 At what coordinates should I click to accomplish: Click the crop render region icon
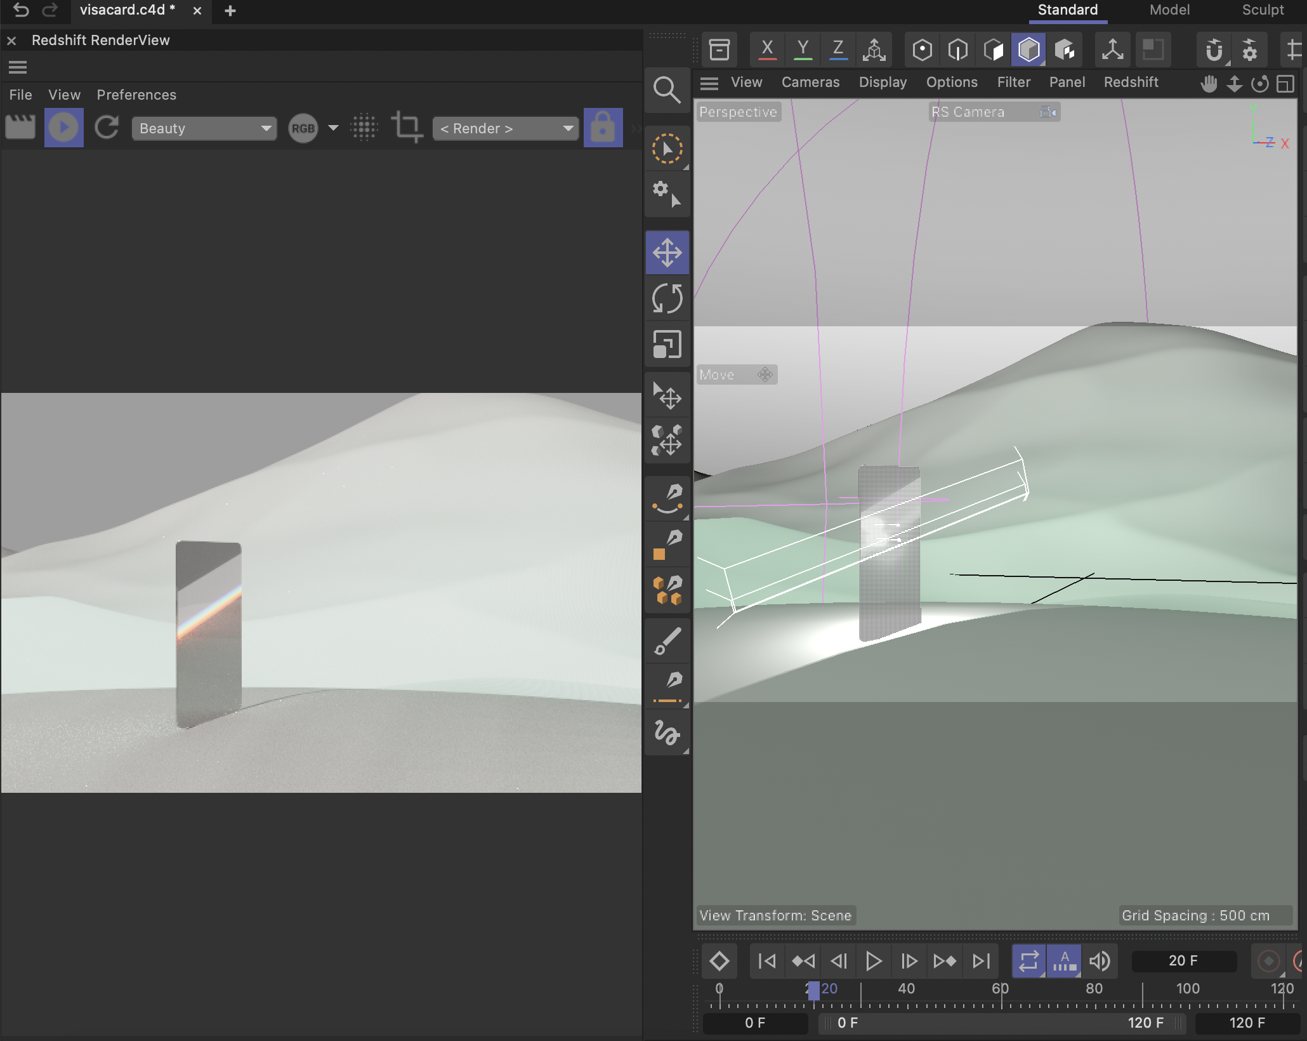click(x=407, y=128)
